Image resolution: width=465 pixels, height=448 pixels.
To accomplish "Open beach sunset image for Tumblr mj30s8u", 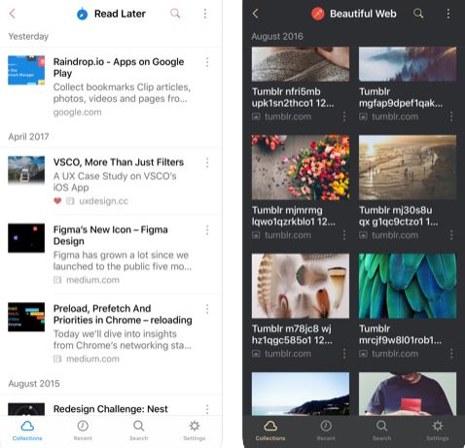I will 408,167.
